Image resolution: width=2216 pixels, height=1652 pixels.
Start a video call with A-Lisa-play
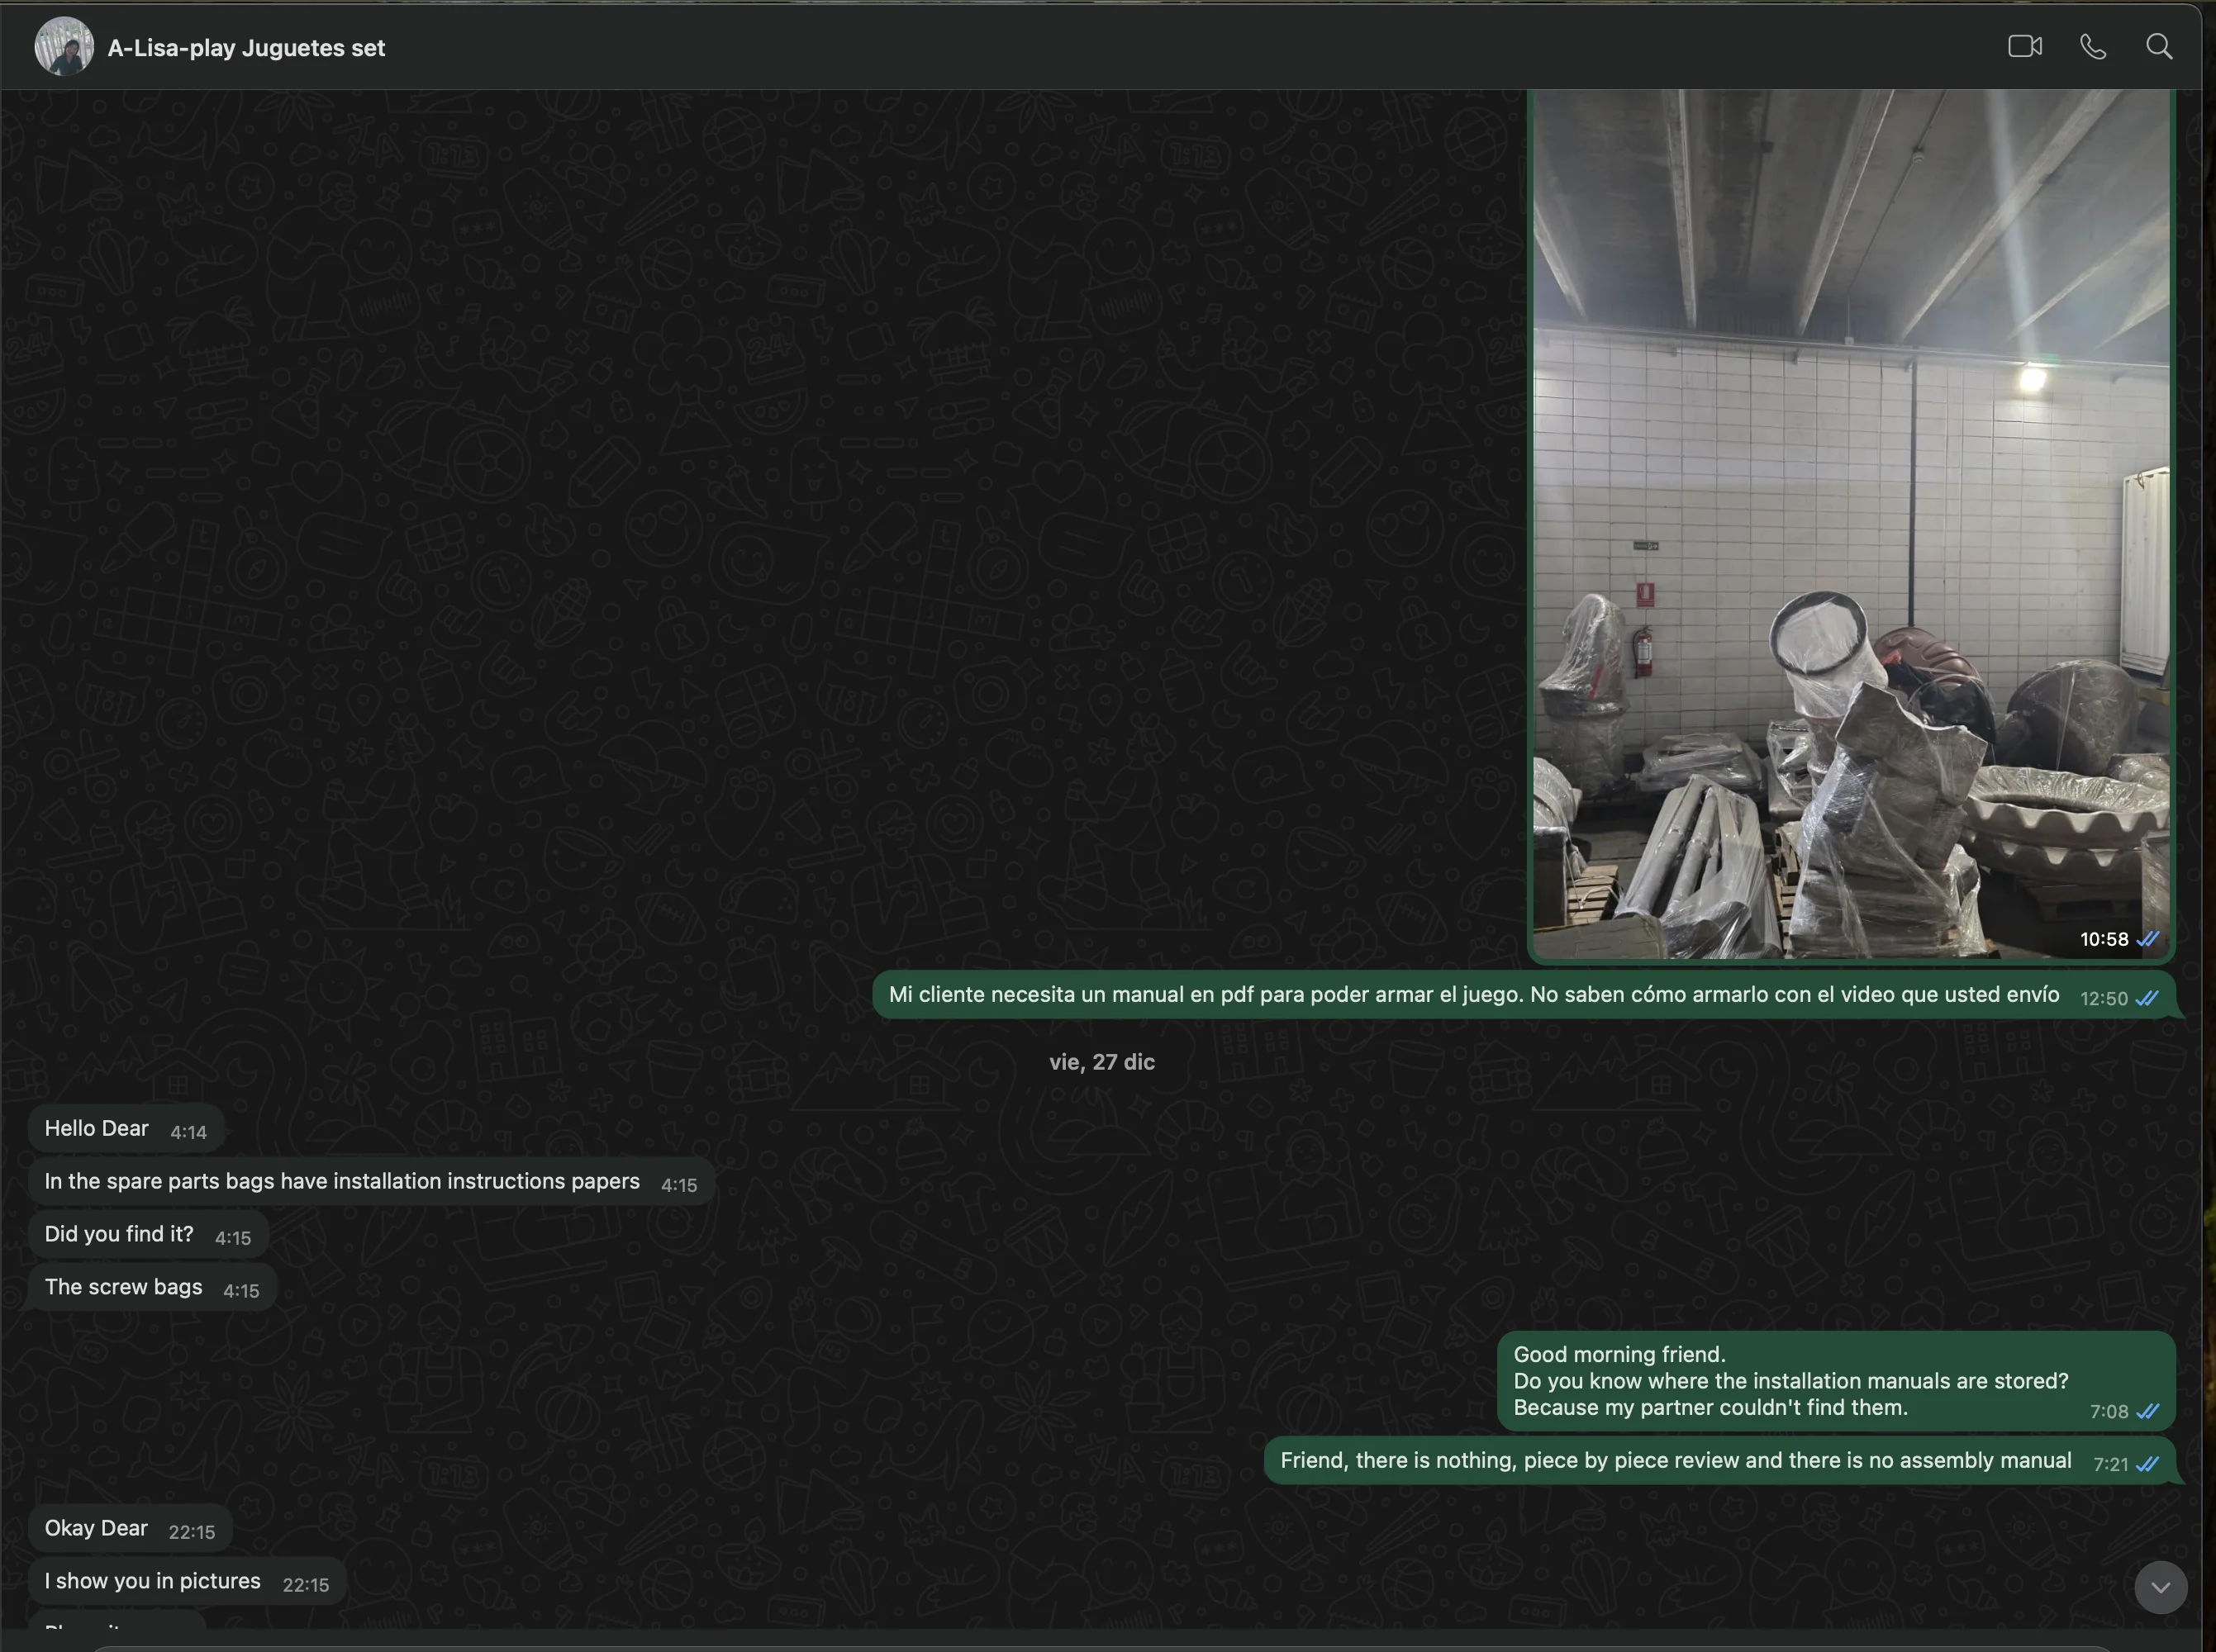tap(2024, 47)
